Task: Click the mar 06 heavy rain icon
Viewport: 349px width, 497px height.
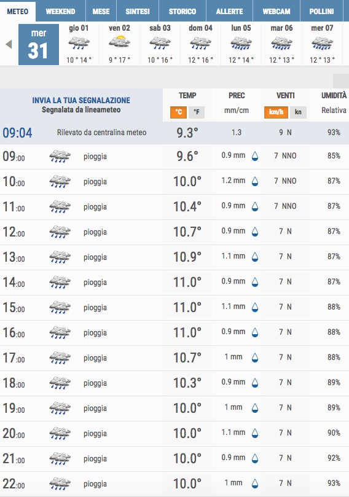Action: pos(282,43)
